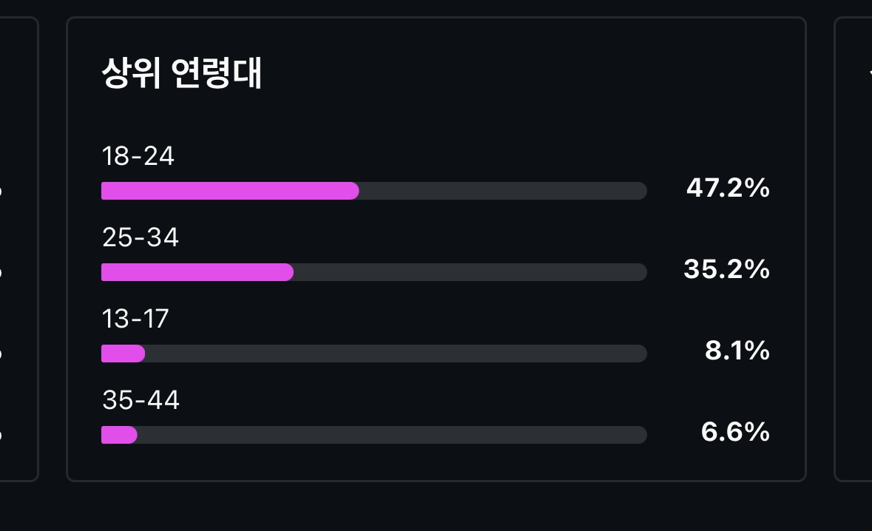Viewport: 872px width, 531px height.
Task: Click the 13-17 age group label
Action: click(135, 319)
